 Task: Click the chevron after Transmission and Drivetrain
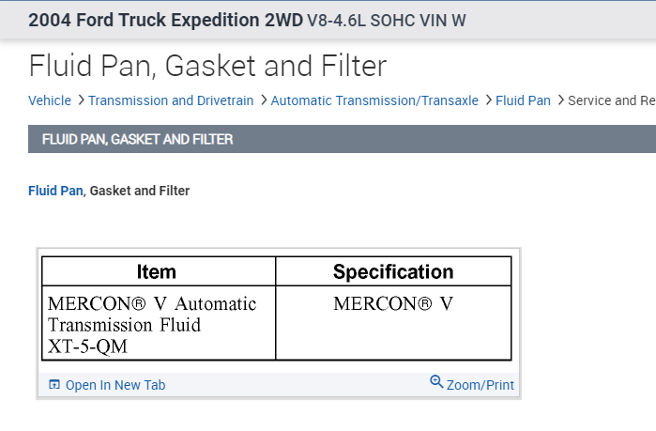point(263,100)
